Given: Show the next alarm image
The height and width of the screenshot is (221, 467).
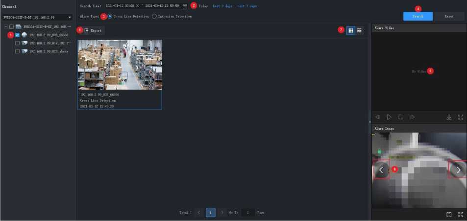Looking at the screenshot, I should pyautogui.click(x=458, y=170).
